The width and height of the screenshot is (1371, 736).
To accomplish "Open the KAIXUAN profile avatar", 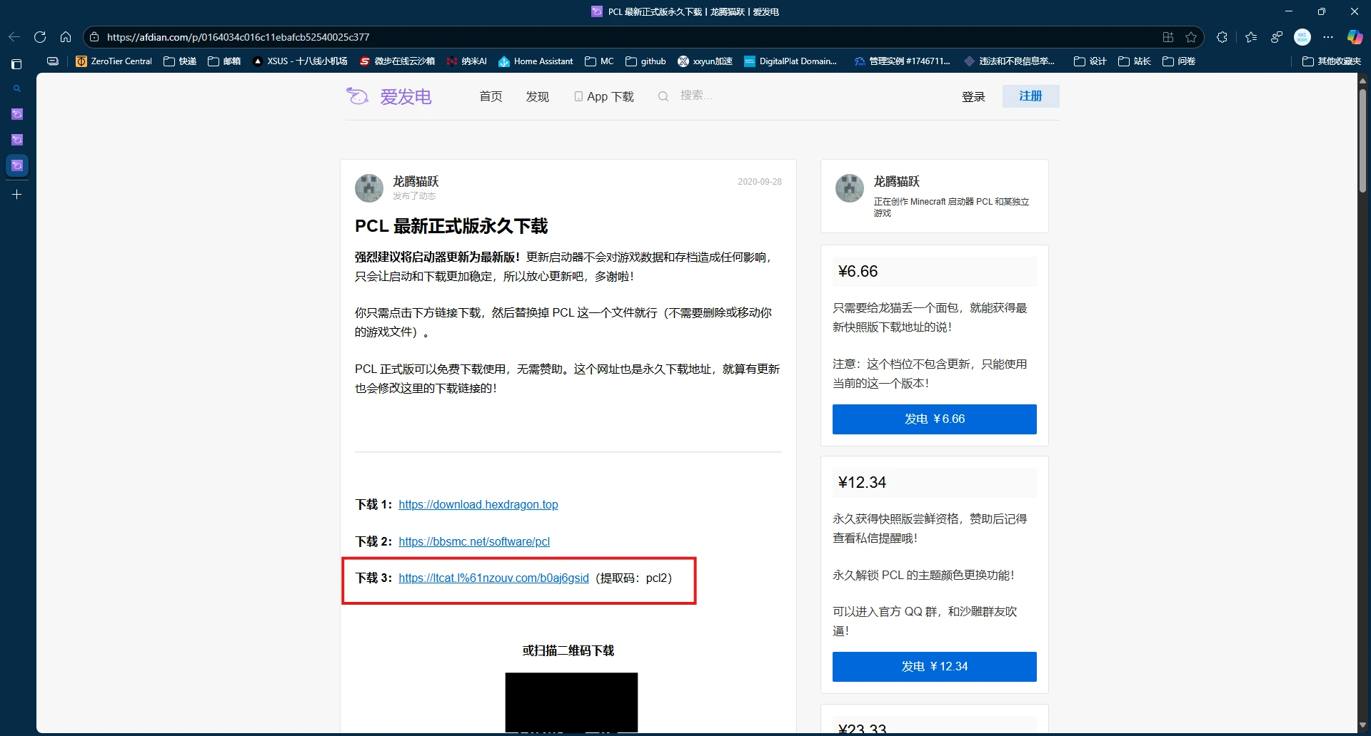I will click(1302, 37).
